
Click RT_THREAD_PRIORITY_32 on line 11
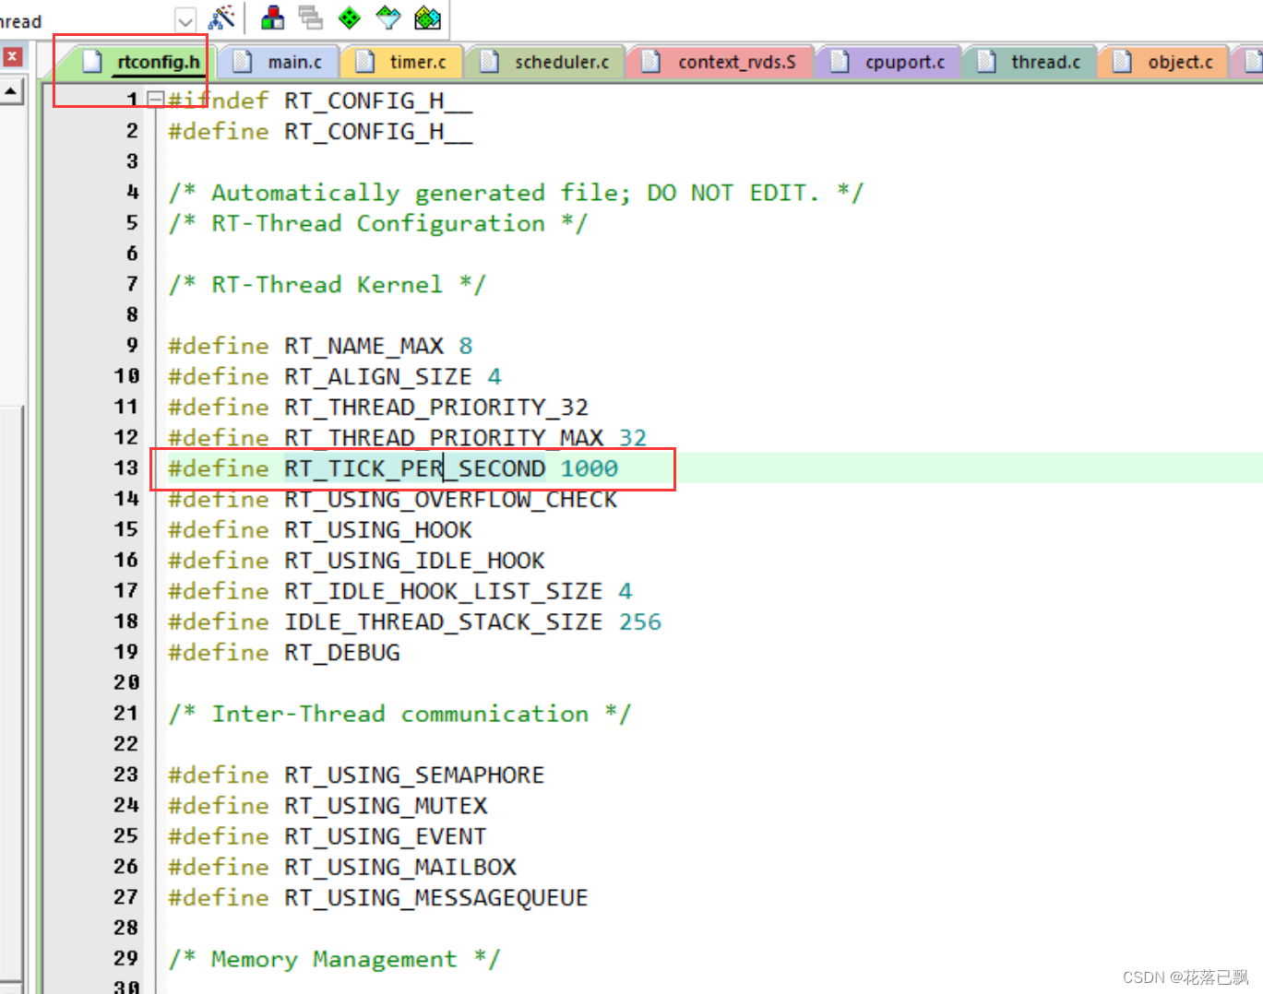(x=435, y=407)
